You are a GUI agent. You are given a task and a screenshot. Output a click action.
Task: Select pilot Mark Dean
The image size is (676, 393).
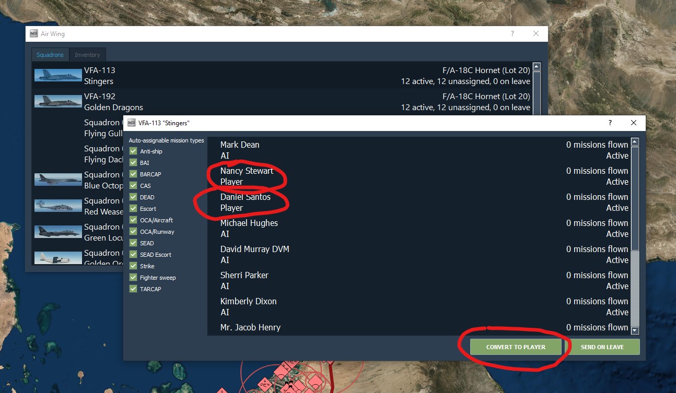(419, 150)
